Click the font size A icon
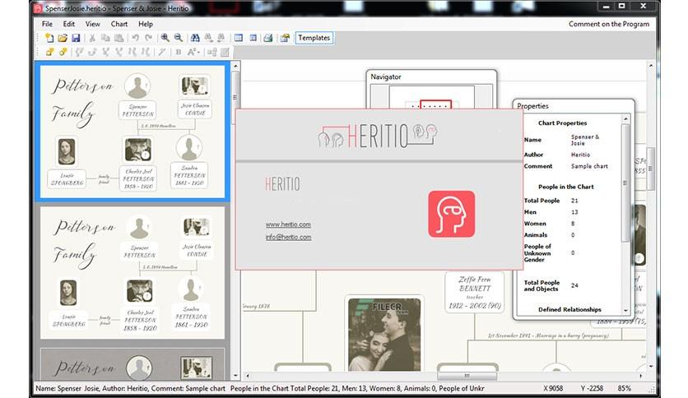 click(191, 52)
